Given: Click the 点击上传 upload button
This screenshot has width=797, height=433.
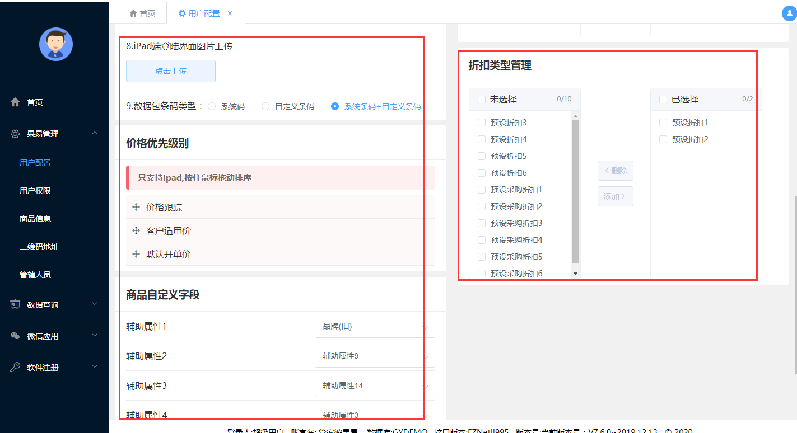Looking at the screenshot, I should [x=171, y=71].
